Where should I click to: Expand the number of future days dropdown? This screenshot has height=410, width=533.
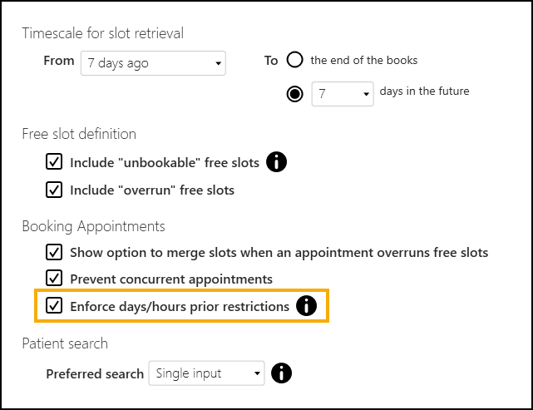pyautogui.click(x=343, y=94)
